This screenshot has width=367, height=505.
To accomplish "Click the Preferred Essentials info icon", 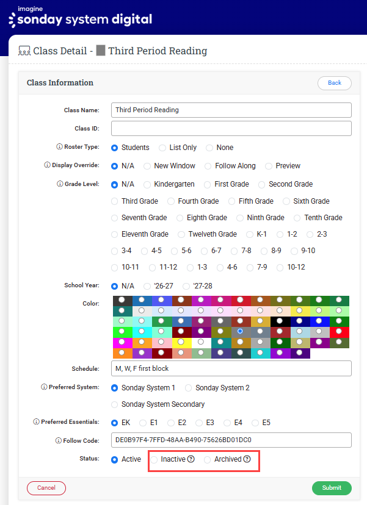I will pos(36,421).
